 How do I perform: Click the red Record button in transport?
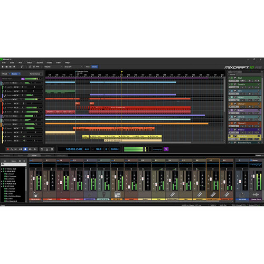pos(8,149)
